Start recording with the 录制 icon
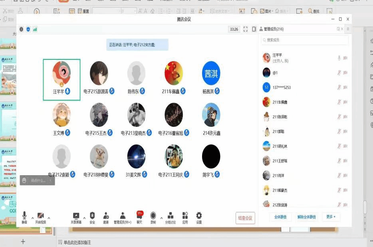373x247 pixels. coord(153,216)
